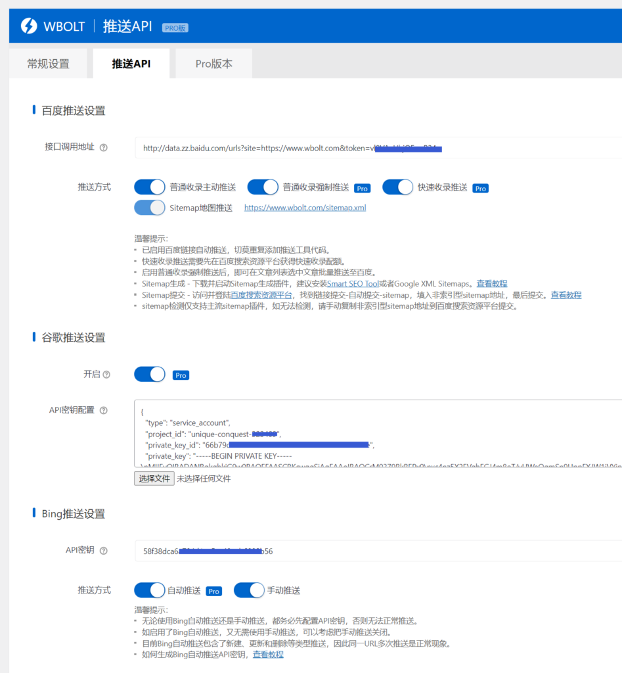Turn off the Google push 开启 toggle
Screen dimensions: 622x673
(x=149, y=374)
